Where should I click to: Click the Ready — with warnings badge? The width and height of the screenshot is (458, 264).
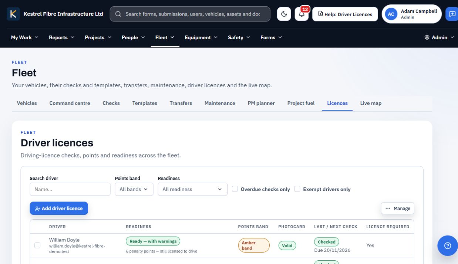pos(153,241)
